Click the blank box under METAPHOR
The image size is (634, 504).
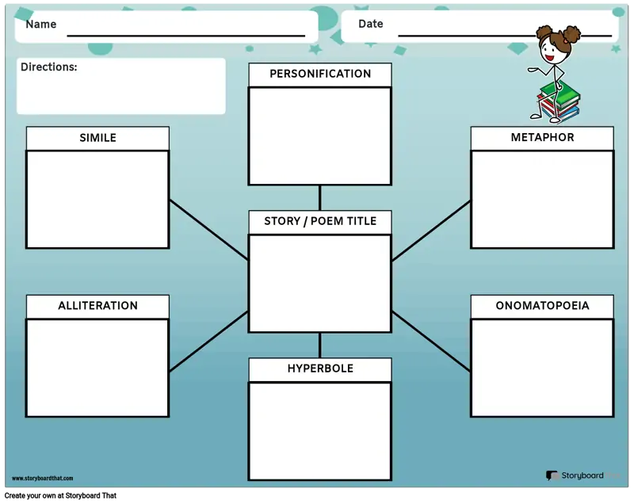point(542,200)
